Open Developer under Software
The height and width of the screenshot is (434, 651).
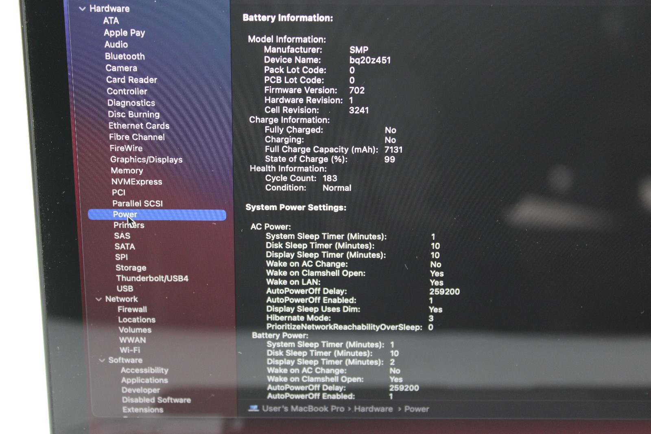coord(141,390)
